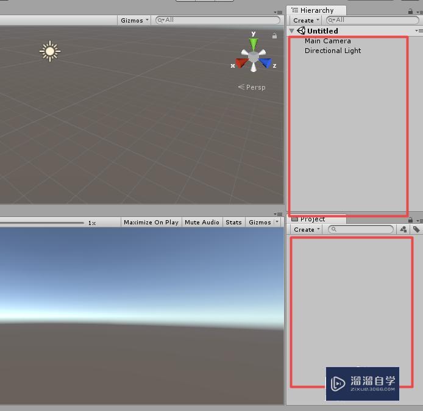Select Main Camera in Hierarchy
The image size is (423, 411).
point(327,41)
